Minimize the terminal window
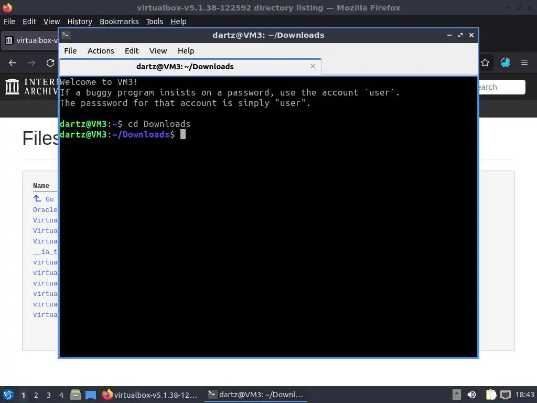This screenshot has width=537, height=403. [449, 35]
